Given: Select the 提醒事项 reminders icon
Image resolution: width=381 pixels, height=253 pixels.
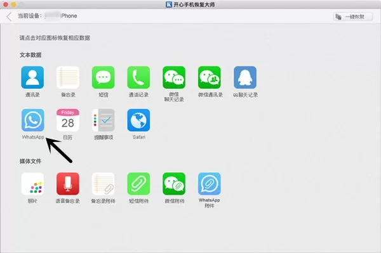Looking at the screenshot, I should point(104,120).
